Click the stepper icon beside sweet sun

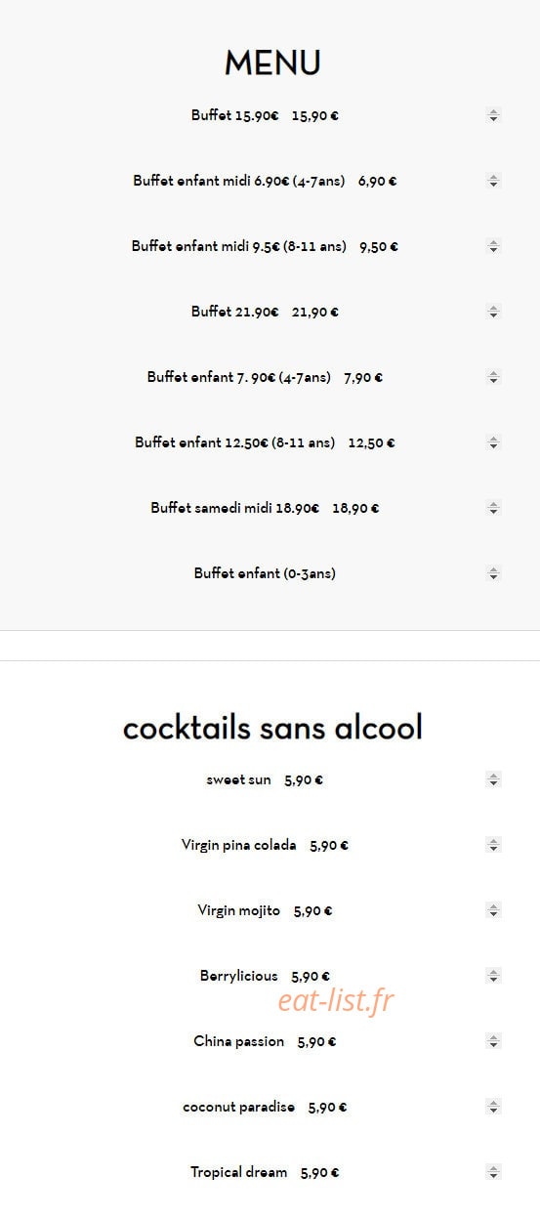tap(493, 779)
